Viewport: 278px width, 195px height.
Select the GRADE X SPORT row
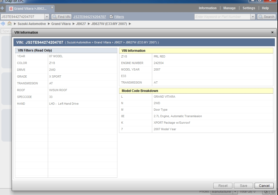coord(66,77)
